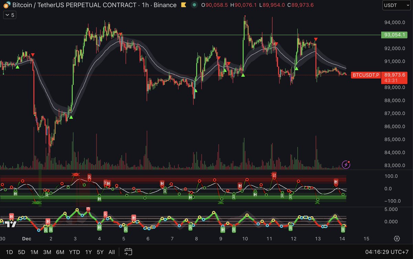Click the Dec label on time axis
The width and height of the screenshot is (413, 259).
click(27, 239)
